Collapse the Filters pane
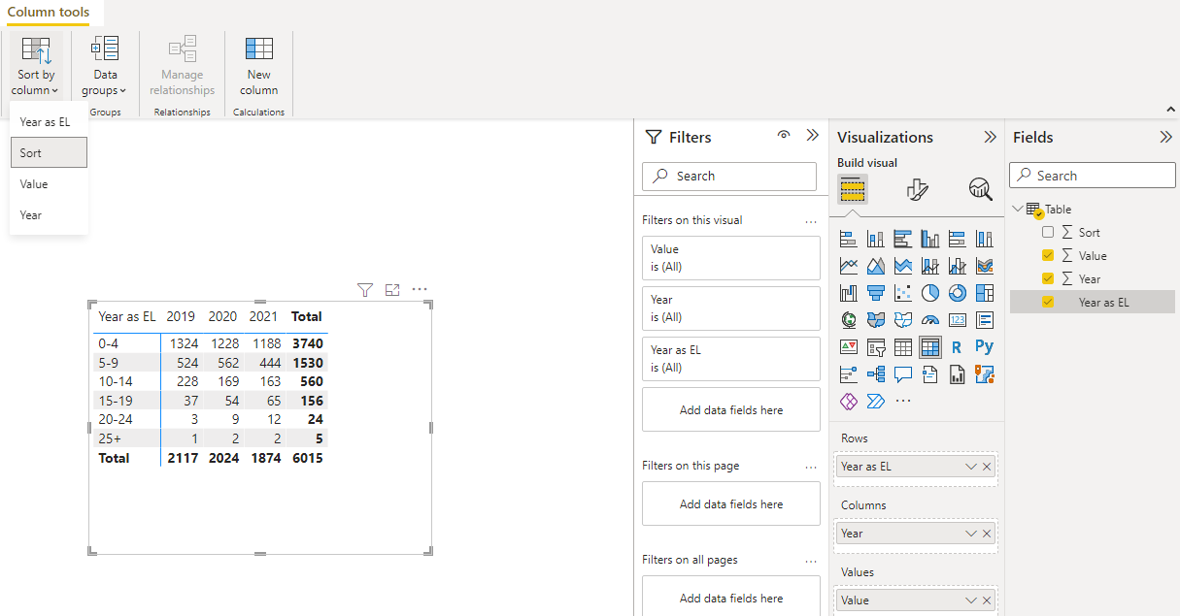1180x616 pixels. point(813,136)
